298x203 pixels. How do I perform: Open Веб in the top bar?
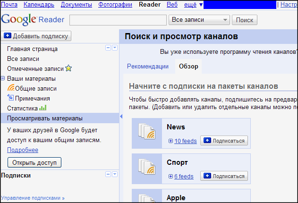pyautogui.click(x=172, y=4)
